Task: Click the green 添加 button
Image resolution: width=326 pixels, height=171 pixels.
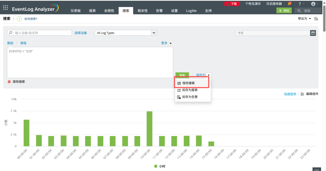Action: [284, 11]
